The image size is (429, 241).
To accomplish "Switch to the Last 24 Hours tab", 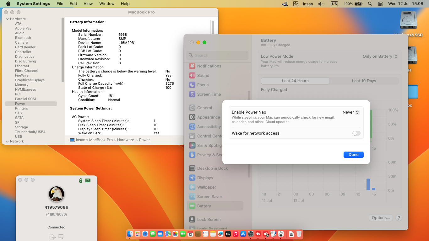I will tap(295, 81).
